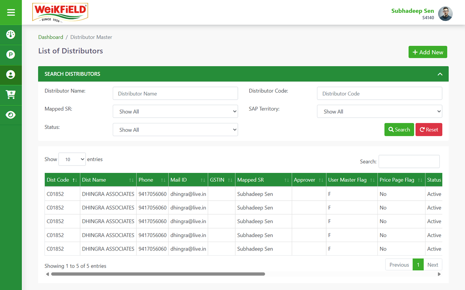Sort by Mail ID column
The image size is (465, 290).
click(188, 180)
